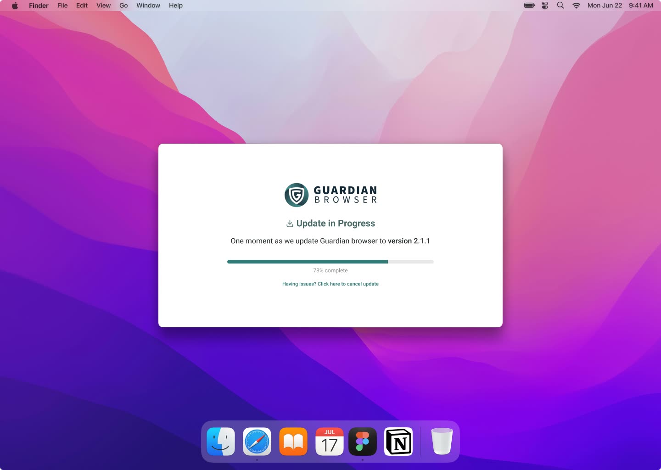Click the download icon beside Update in Progress
The width and height of the screenshot is (661, 470).
coord(290,224)
